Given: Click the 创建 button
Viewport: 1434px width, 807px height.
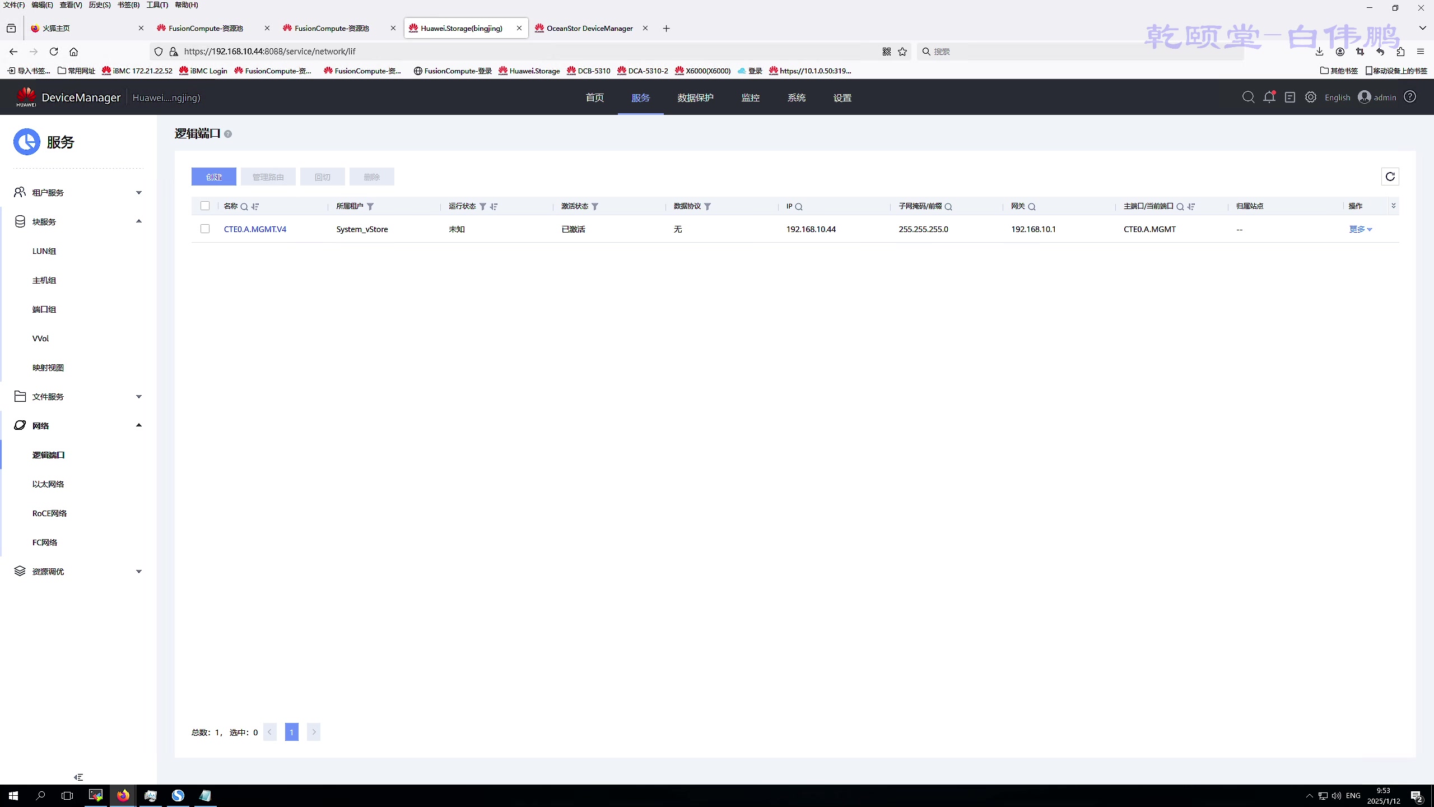Looking at the screenshot, I should 213,177.
